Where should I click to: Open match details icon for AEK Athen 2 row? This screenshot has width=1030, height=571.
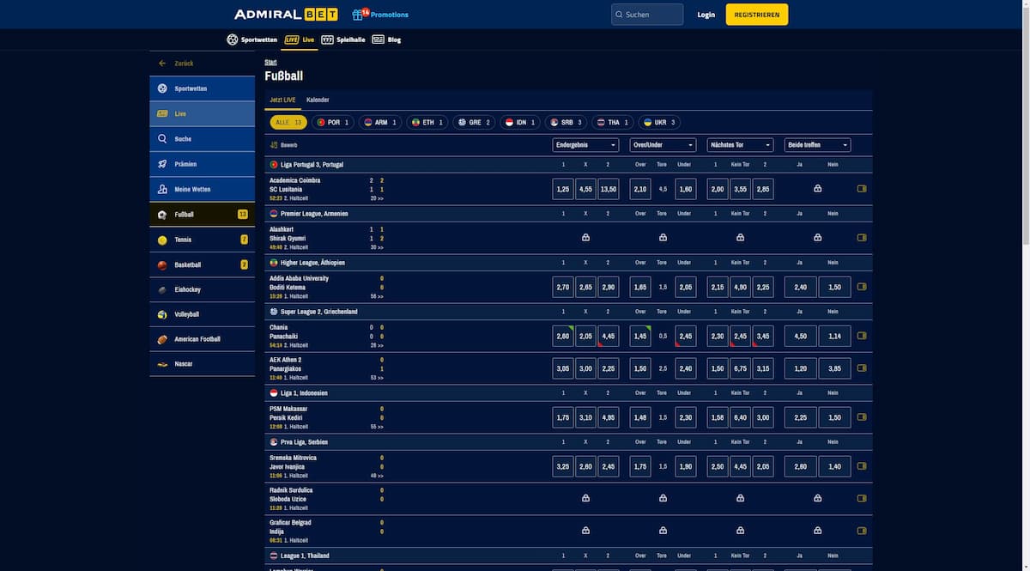(862, 368)
